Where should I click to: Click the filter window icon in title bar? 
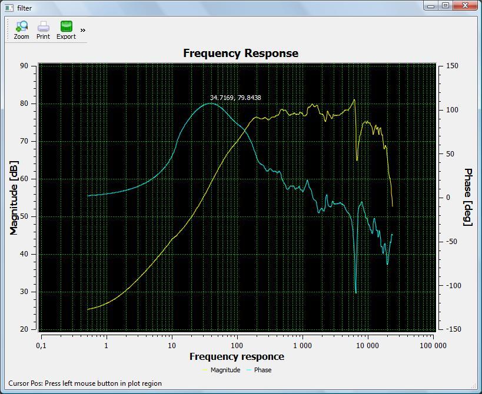coord(9,8)
